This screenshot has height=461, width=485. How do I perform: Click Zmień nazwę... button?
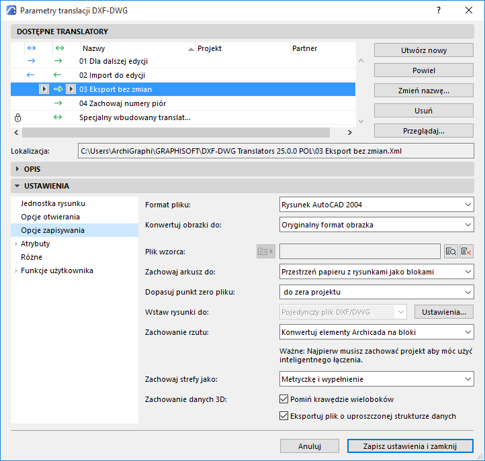tap(423, 91)
